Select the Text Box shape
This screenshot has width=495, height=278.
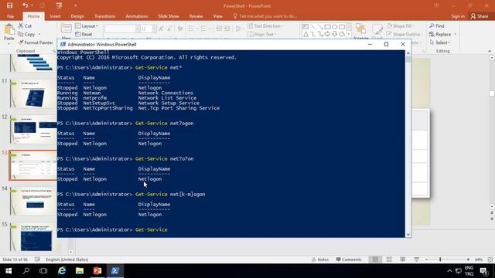pyautogui.click(x=306, y=27)
